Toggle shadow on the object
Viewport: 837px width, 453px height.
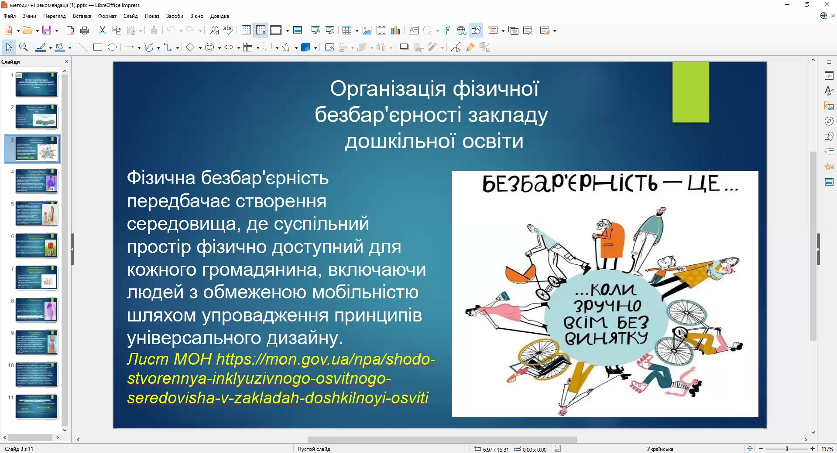pos(404,47)
